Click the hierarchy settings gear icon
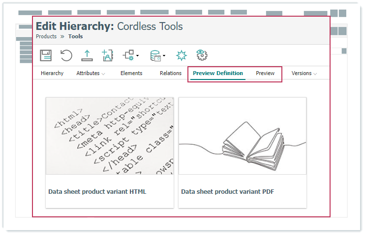Viewport: 365px width, 235px height. click(x=129, y=55)
